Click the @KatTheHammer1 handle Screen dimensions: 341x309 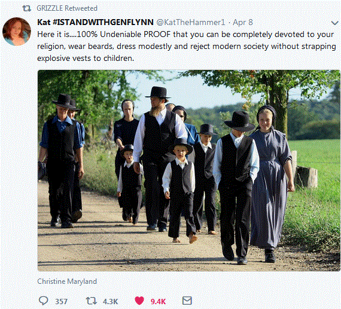pyautogui.click(x=191, y=22)
